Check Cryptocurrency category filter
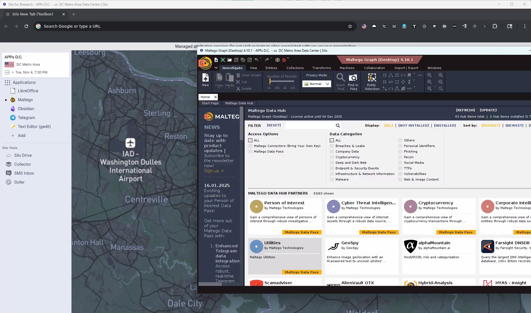The height and width of the screenshot is (313, 531). 332,157
